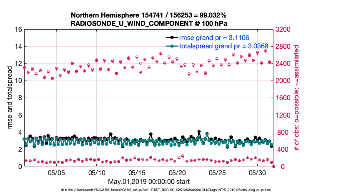
Task: Click the final red marker at zero observations
Action: (273, 166)
